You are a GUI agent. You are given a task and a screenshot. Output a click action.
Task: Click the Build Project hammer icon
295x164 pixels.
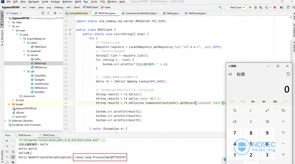[220, 7]
